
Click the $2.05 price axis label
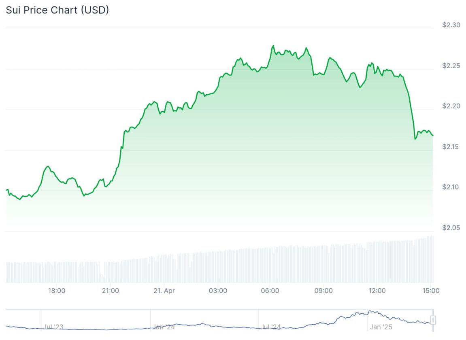[x=451, y=228]
